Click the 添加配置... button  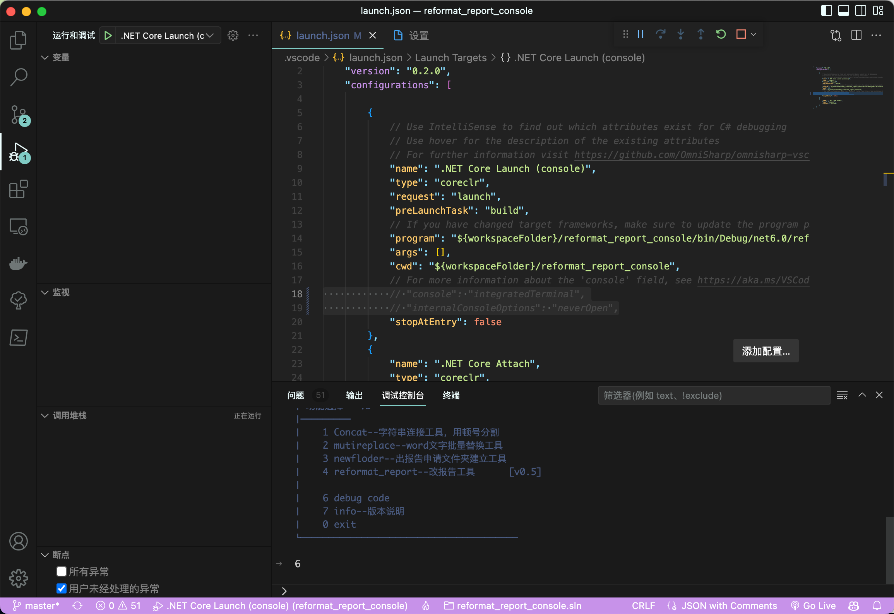click(766, 351)
